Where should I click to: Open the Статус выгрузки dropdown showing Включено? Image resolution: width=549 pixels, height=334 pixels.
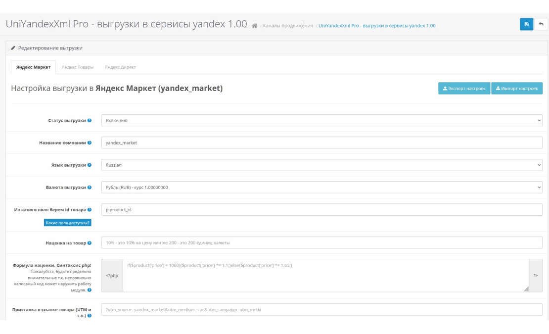[322, 120]
